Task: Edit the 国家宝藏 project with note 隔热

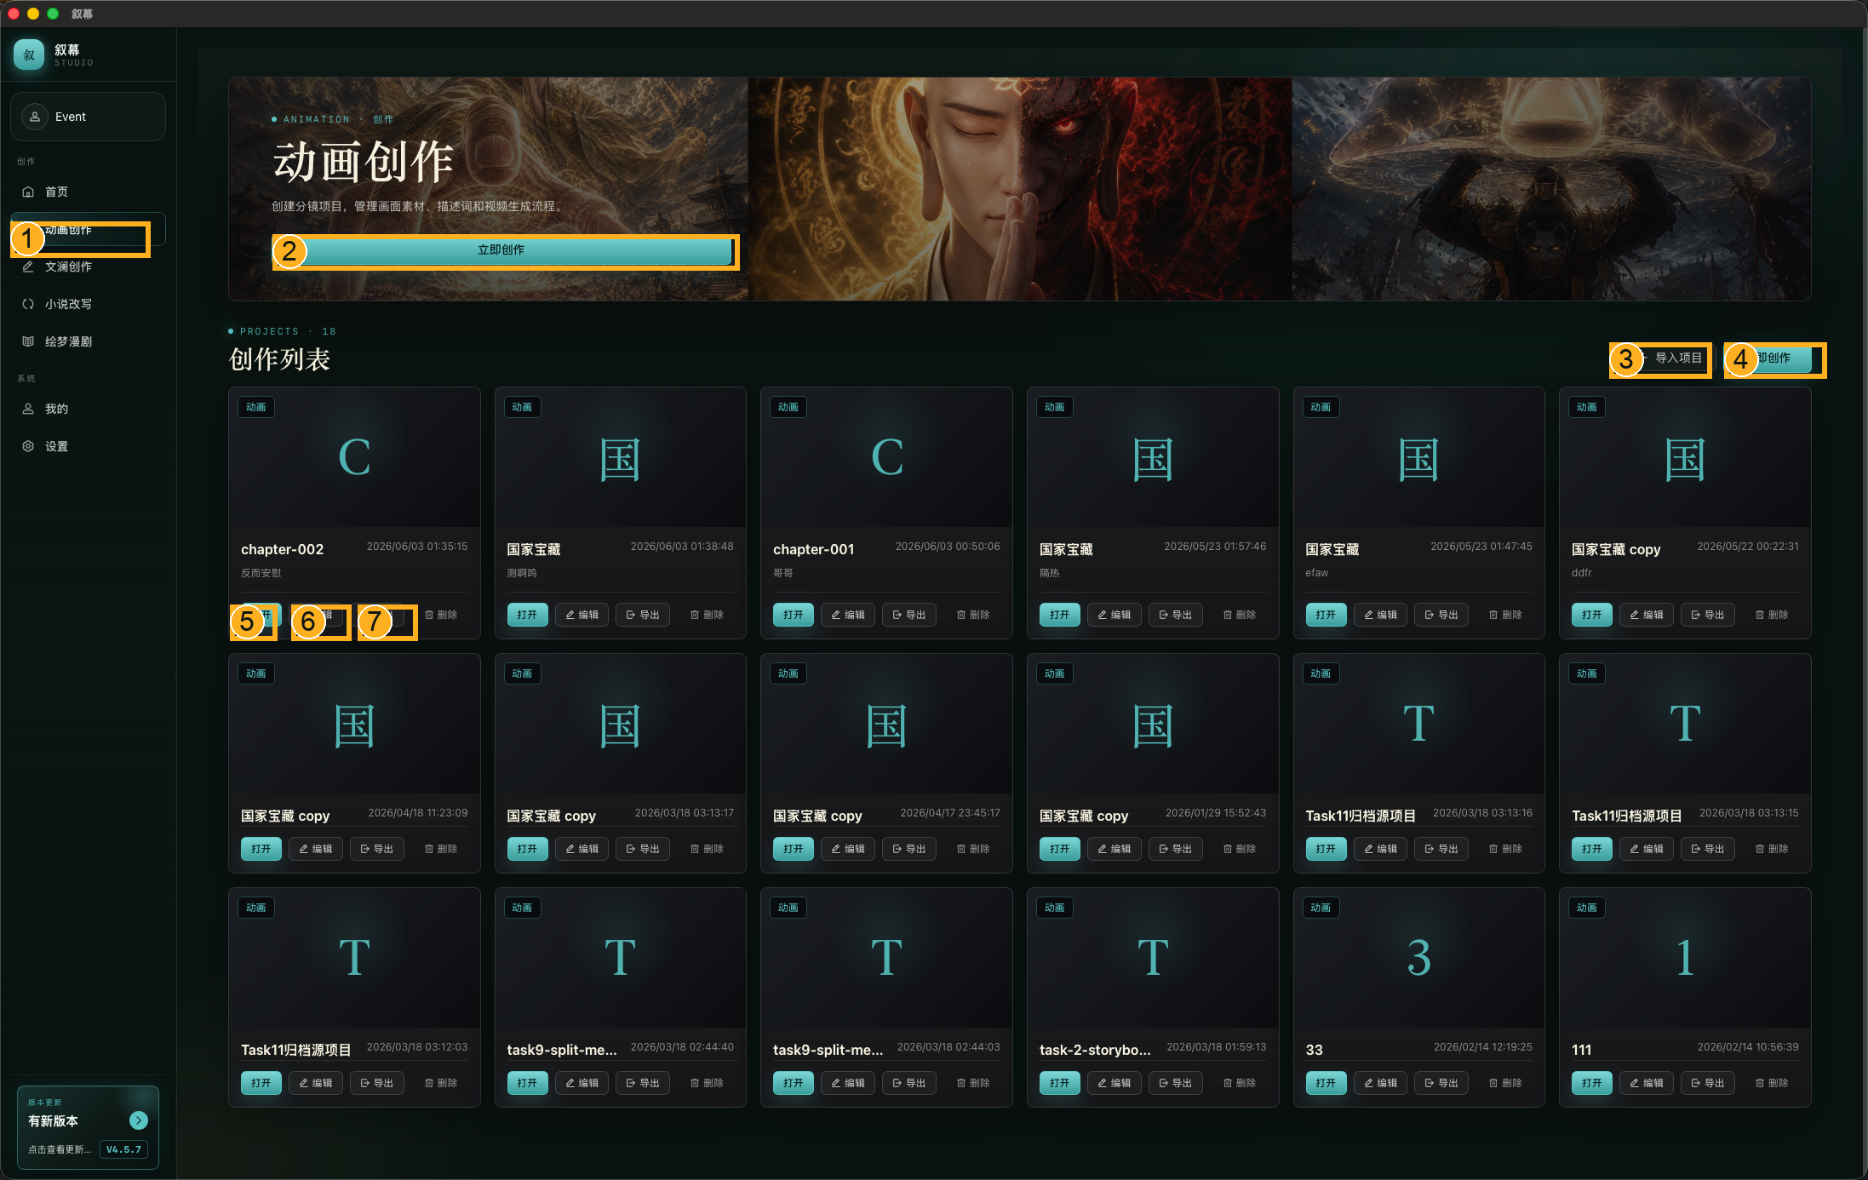Action: pos(1114,615)
